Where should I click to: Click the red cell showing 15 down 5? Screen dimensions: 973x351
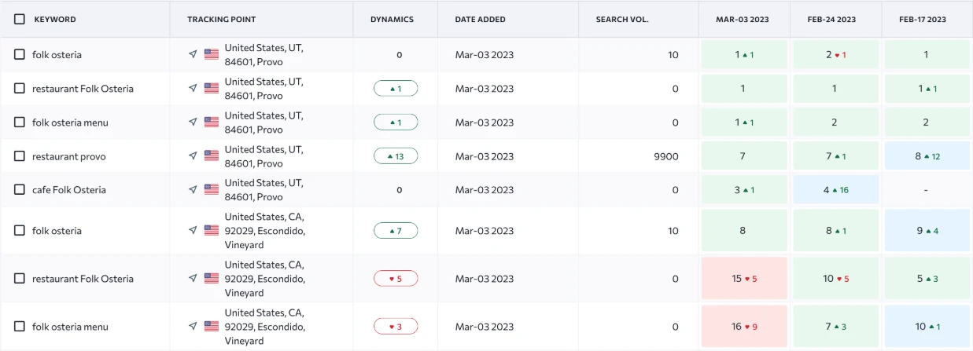(x=744, y=279)
